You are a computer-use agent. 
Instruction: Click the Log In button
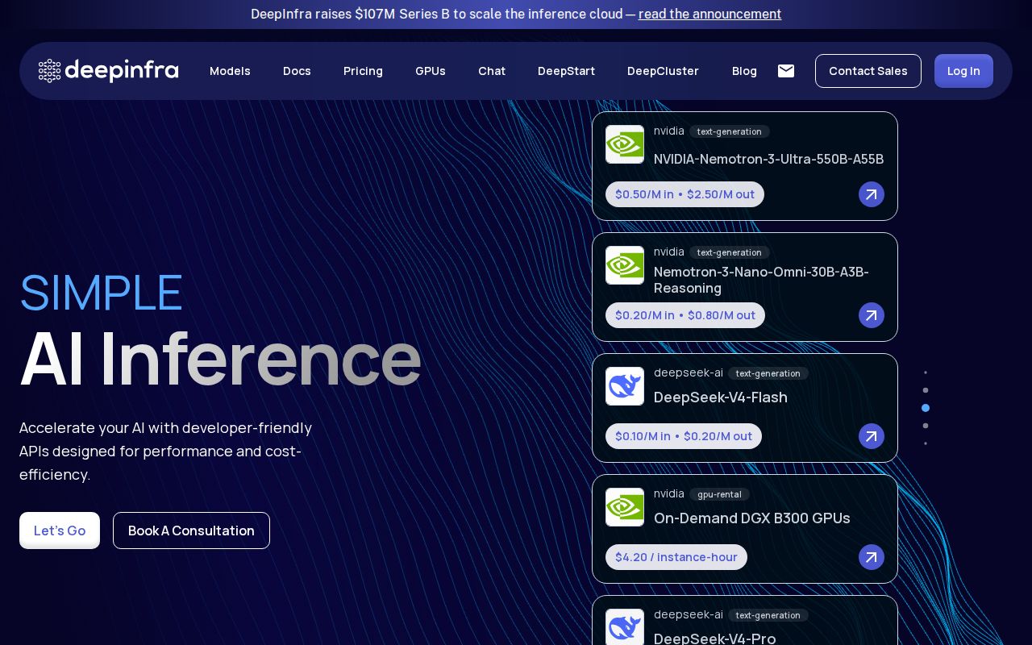click(x=963, y=71)
